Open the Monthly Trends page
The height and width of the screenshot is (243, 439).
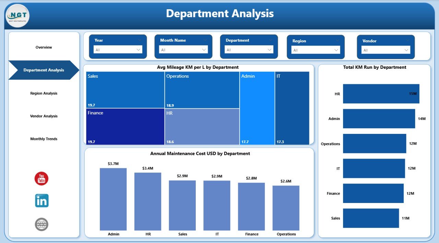coord(44,138)
